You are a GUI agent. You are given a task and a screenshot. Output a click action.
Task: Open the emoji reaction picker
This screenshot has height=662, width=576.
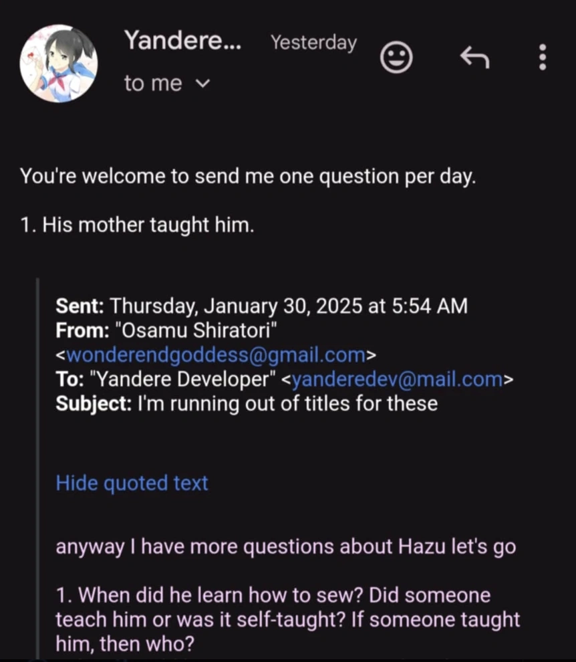(396, 59)
